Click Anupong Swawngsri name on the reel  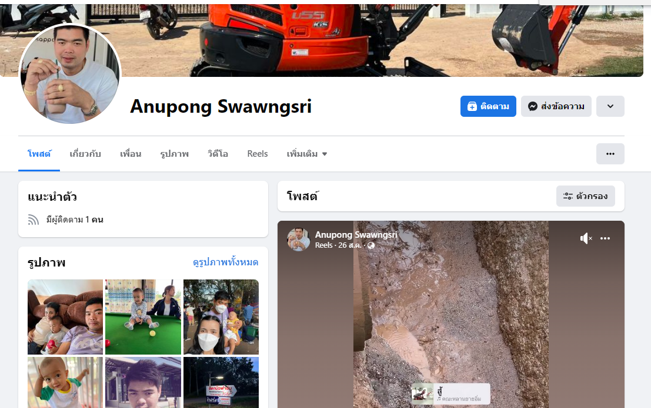coord(356,235)
